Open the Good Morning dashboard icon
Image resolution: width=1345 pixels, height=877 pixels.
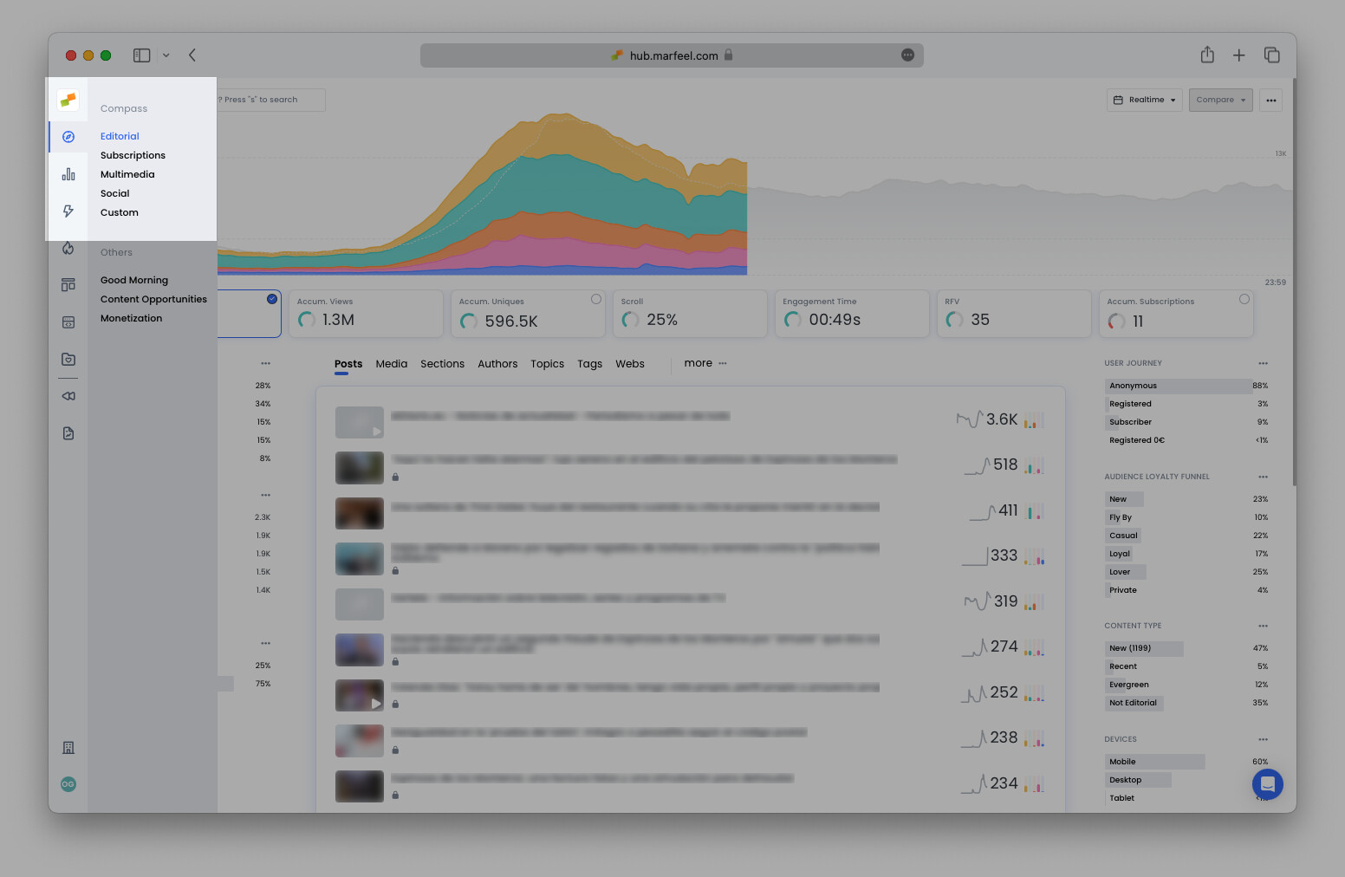pos(68,284)
